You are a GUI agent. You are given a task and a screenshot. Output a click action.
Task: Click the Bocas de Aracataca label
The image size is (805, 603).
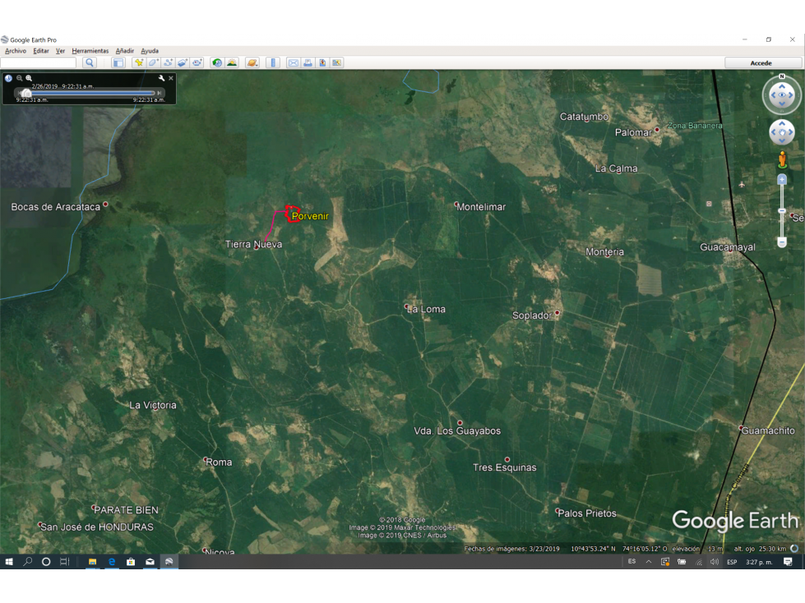pos(55,207)
